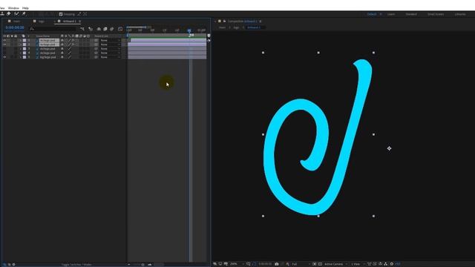Open the Active Camera dropdown

335,264
